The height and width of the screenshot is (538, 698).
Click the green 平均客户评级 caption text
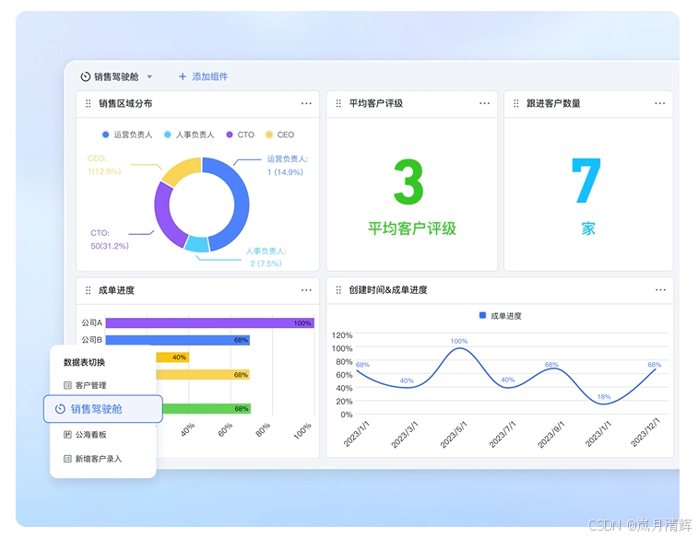point(412,228)
